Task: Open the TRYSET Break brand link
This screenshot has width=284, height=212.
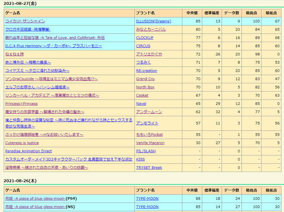Action: click(x=149, y=167)
